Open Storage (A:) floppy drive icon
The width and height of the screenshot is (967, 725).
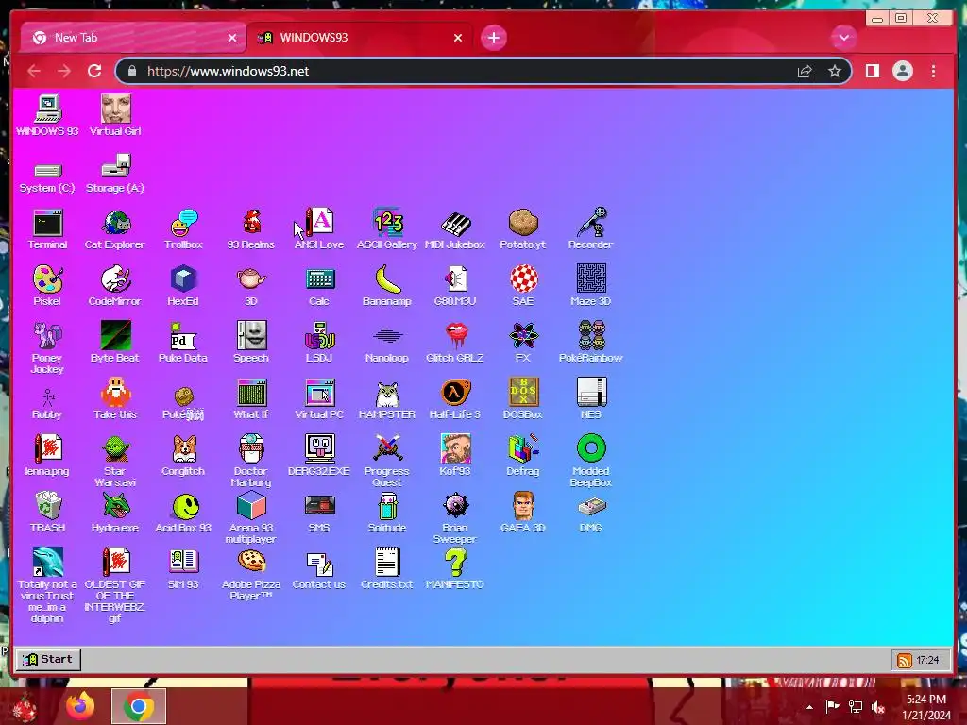click(x=115, y=174)
